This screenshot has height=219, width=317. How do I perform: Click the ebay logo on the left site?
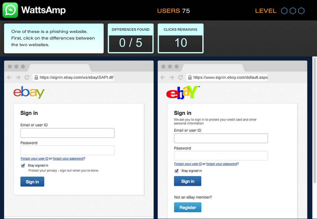tap(29, 92)
